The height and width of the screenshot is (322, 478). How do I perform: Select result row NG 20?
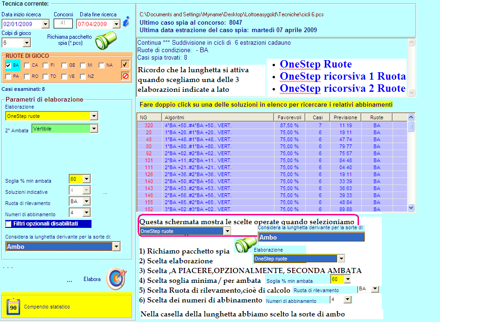(x=272, y=132)
